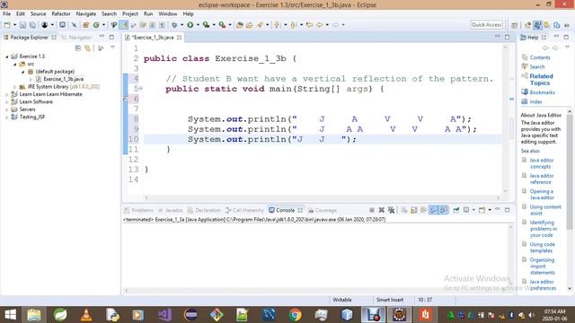
Task: Run the program with green Run icon
Action: [x=190, y=25]
